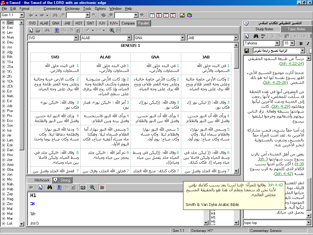
Task: Follow the Joh 4:29 scripture link
Action: (281, 106)
